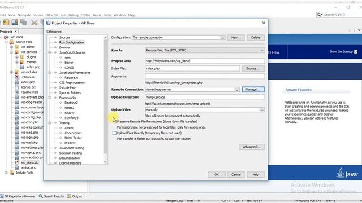The image size is (362, 203).
Task: Collapse JavaScript Libraries category
Action: 50,52
